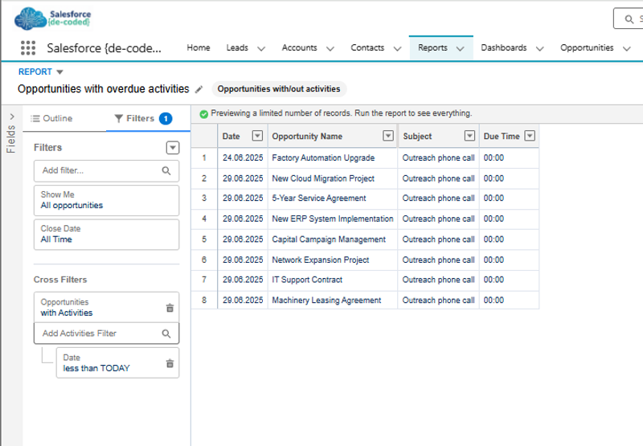
Task: Expand the Accounts tab chevron
Action: coord(330,49)
